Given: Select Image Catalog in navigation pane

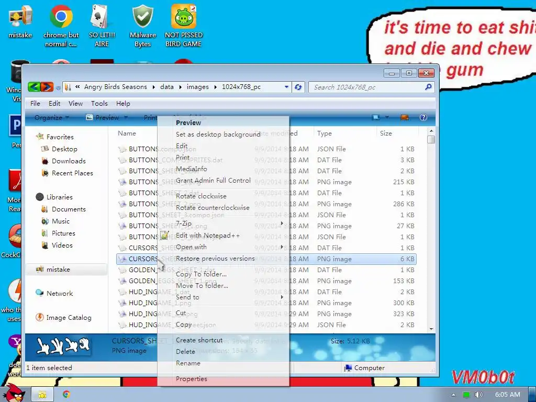Looking at the screenshot, I should click(x=69, y=318).
